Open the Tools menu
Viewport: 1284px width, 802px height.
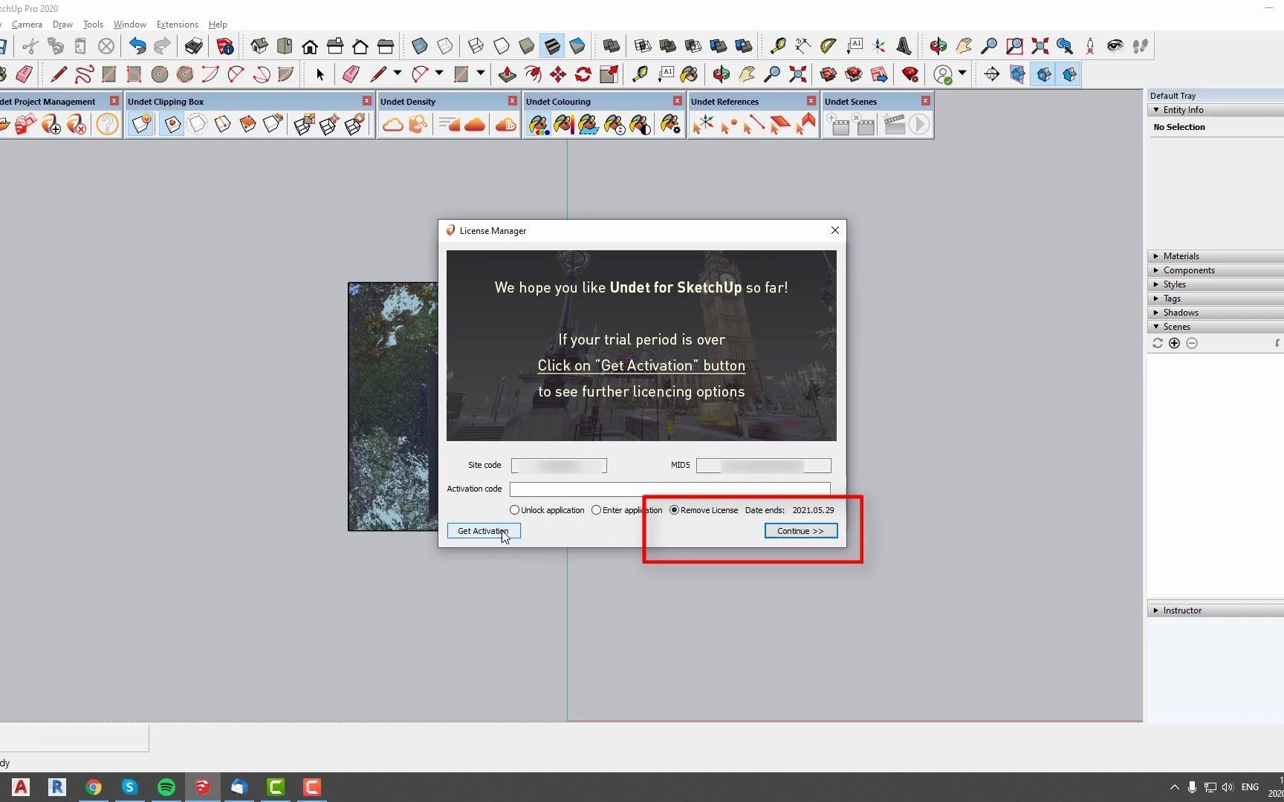tap(93, 25)
